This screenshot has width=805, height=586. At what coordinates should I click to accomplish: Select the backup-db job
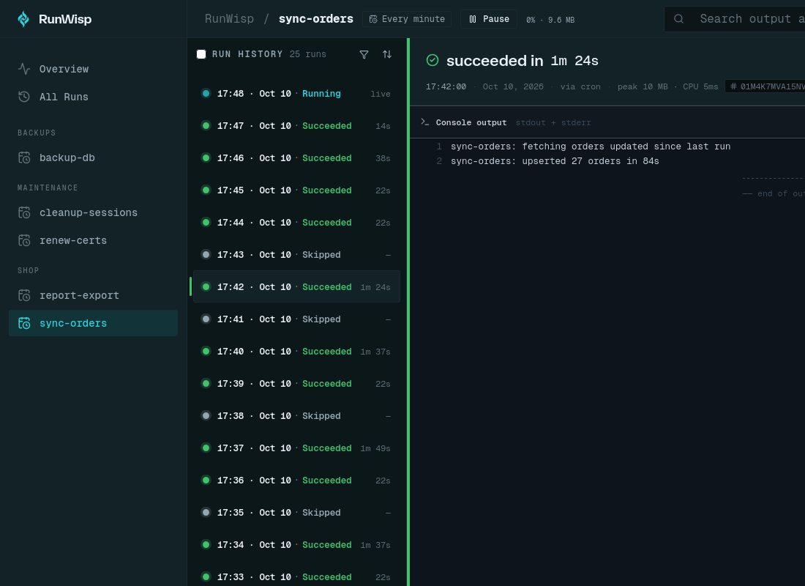(x=94, y=157)
